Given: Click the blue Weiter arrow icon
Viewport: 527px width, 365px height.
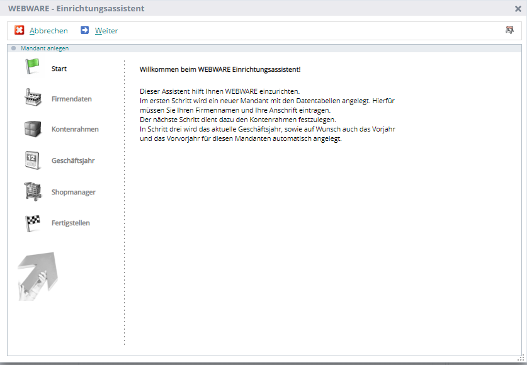Looking at the screenshot, I should 85,30.
